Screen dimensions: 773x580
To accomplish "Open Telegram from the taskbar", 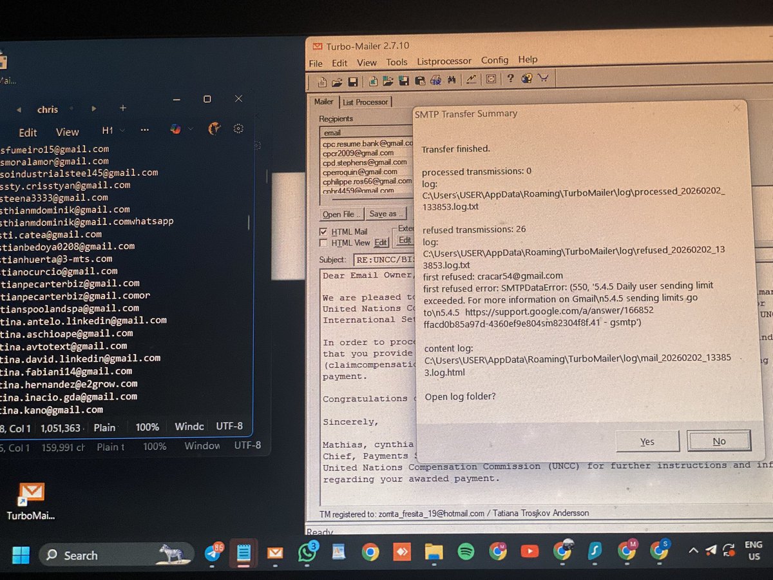I will [x=213, y=553].
